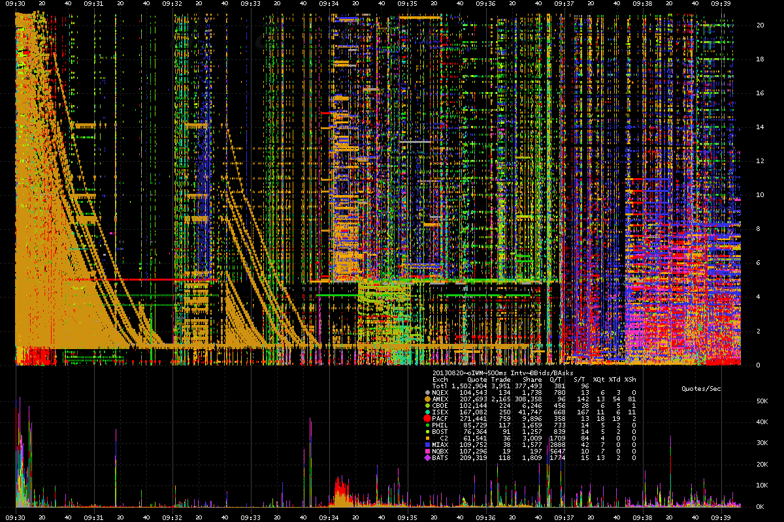784x522 pixels.
Task: Click the green CBOE legend marker
Action: point(427,405)
